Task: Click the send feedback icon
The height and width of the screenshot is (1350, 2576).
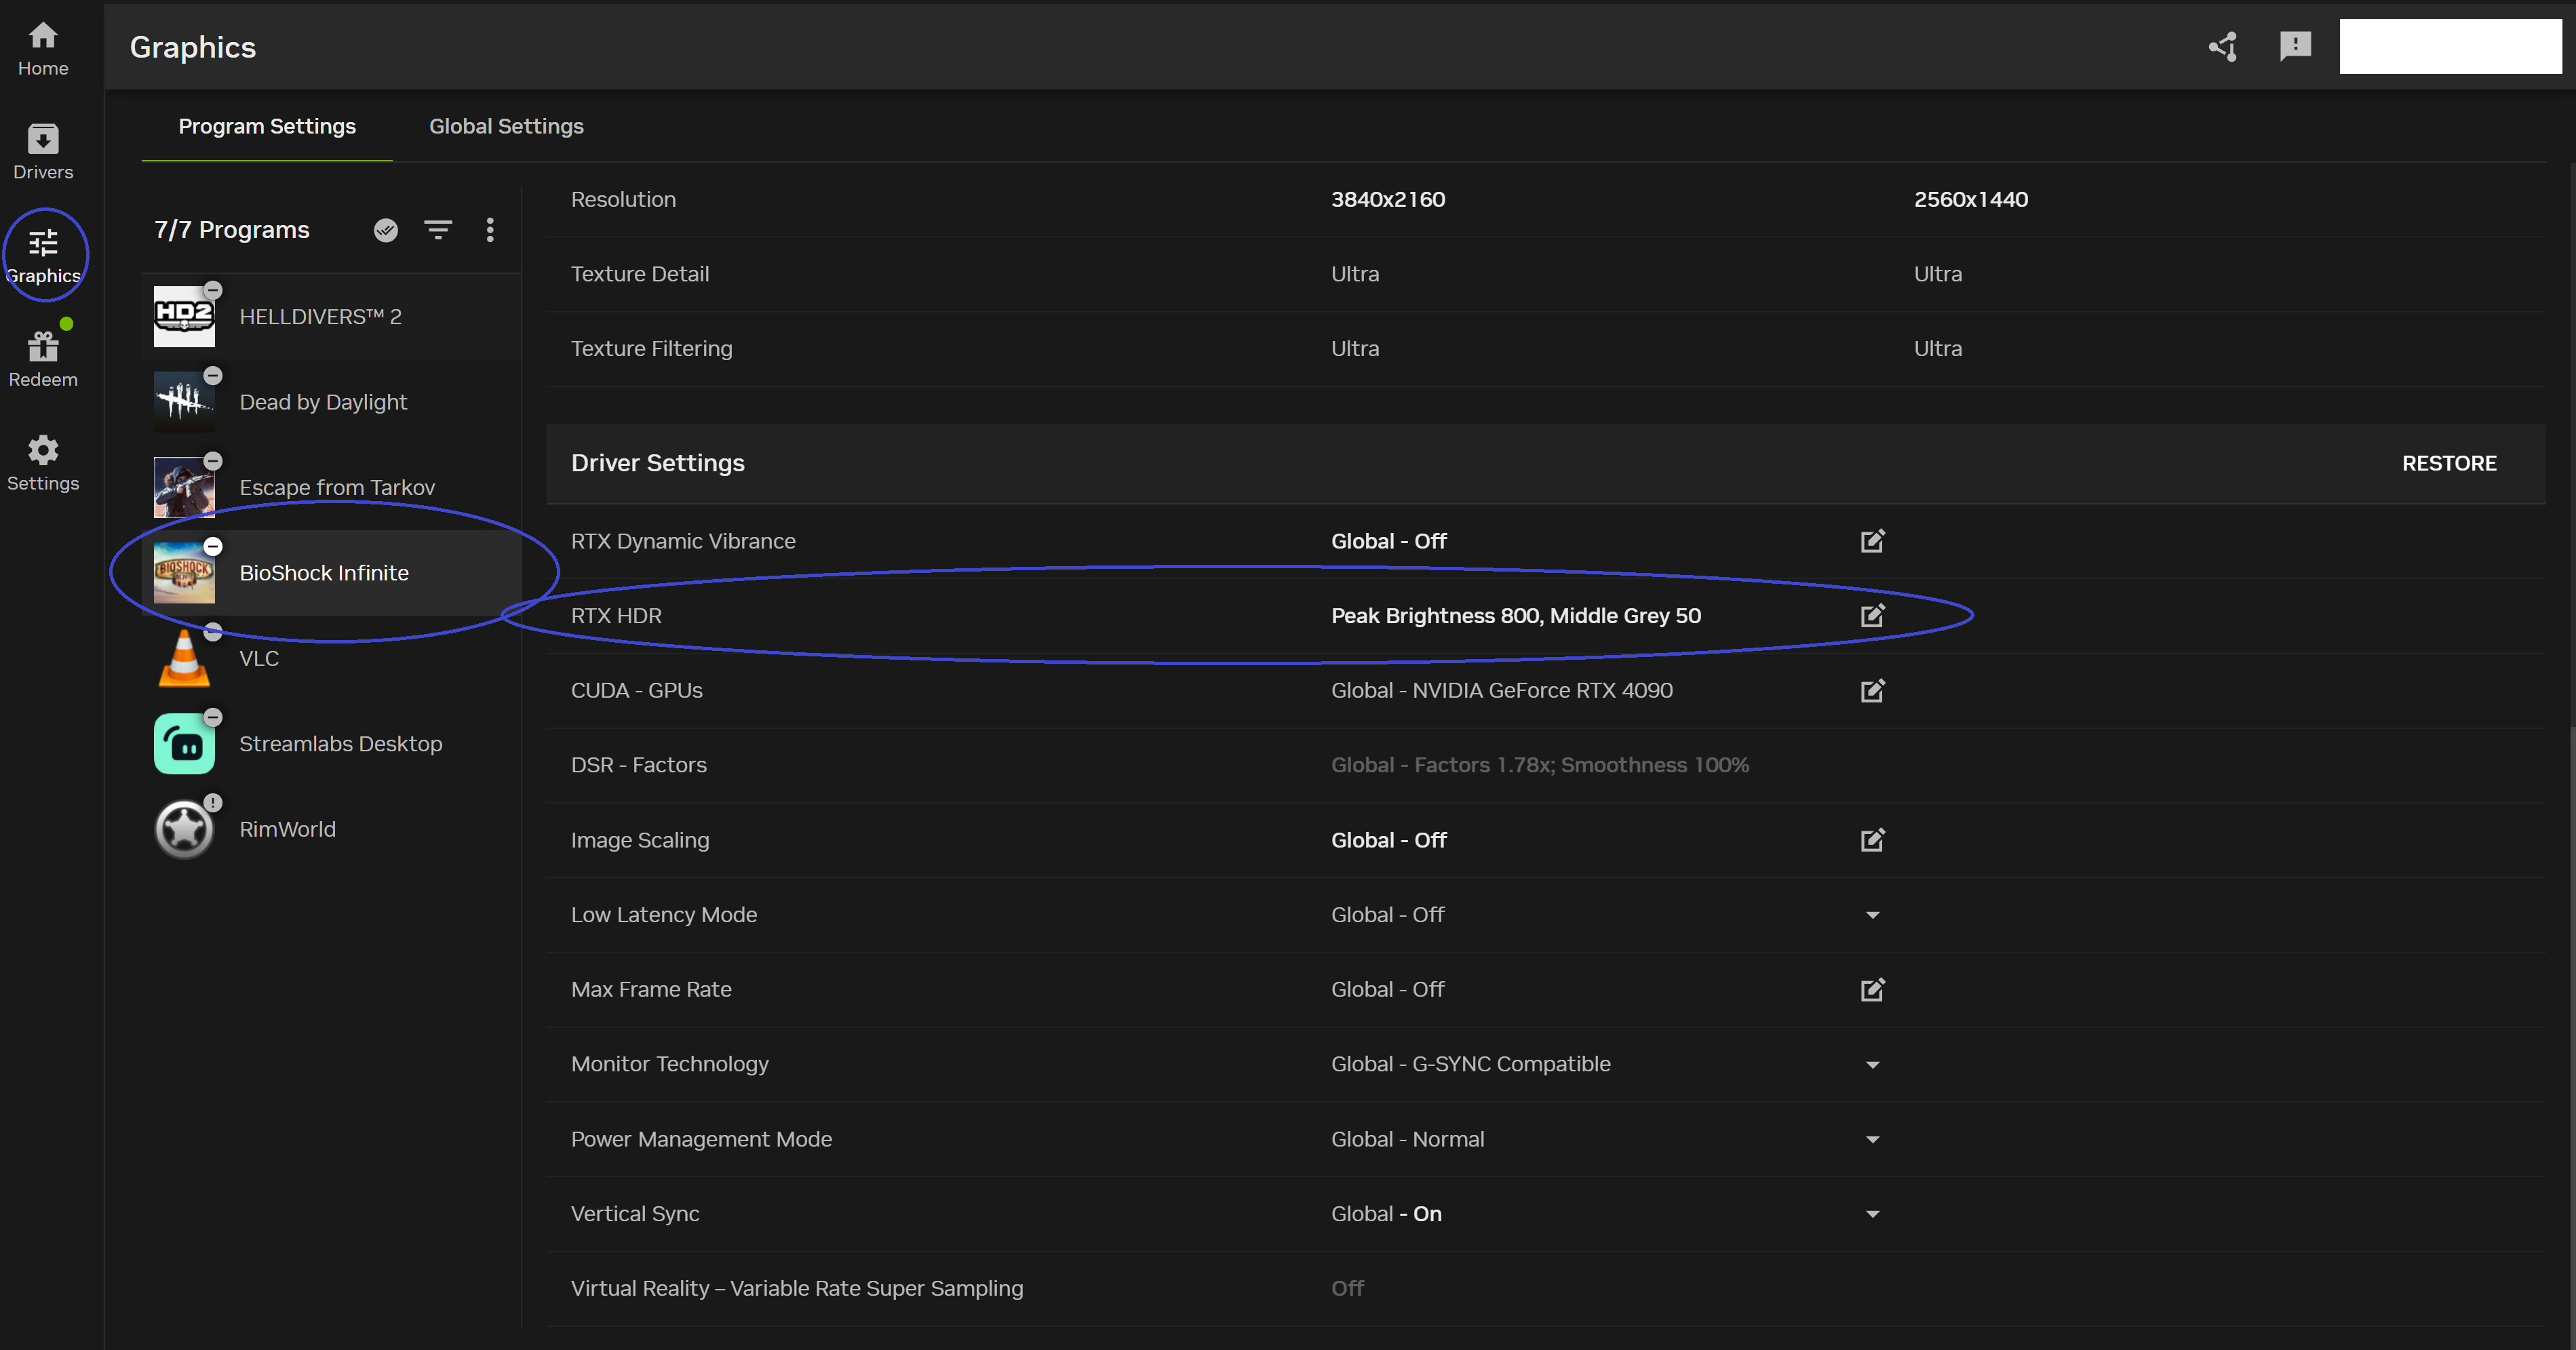Action: click(x=2295, y=46)
